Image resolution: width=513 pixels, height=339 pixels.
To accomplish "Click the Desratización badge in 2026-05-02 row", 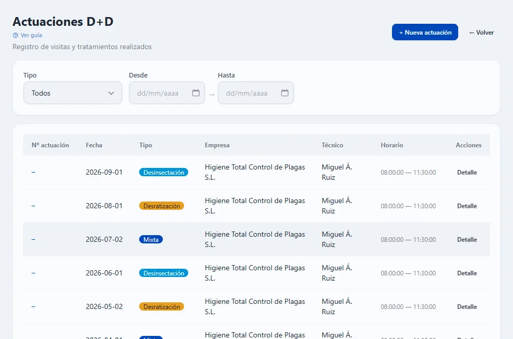I will 162,306.
